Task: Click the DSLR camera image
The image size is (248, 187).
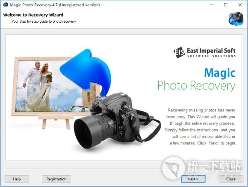Action: point(118,121)
